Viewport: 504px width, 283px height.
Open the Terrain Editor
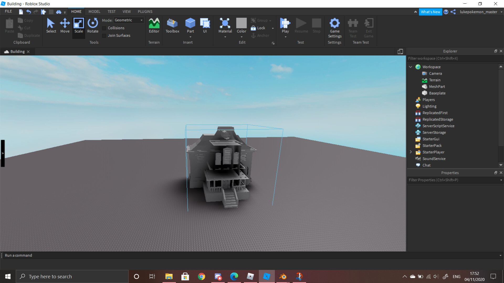coord(154,25)
